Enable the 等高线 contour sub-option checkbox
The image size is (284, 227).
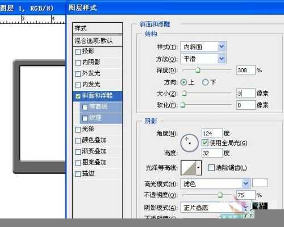coord(85,108)
